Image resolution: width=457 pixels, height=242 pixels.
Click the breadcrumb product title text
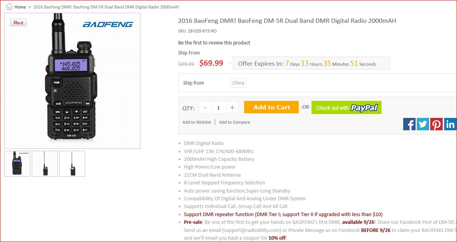pyautogui.click(x=106, y=7)
